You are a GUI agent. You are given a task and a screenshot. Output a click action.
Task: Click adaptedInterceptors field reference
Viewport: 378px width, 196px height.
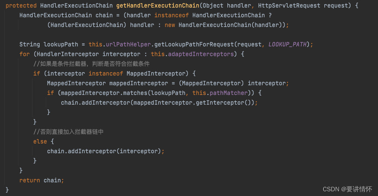[201, 54]
